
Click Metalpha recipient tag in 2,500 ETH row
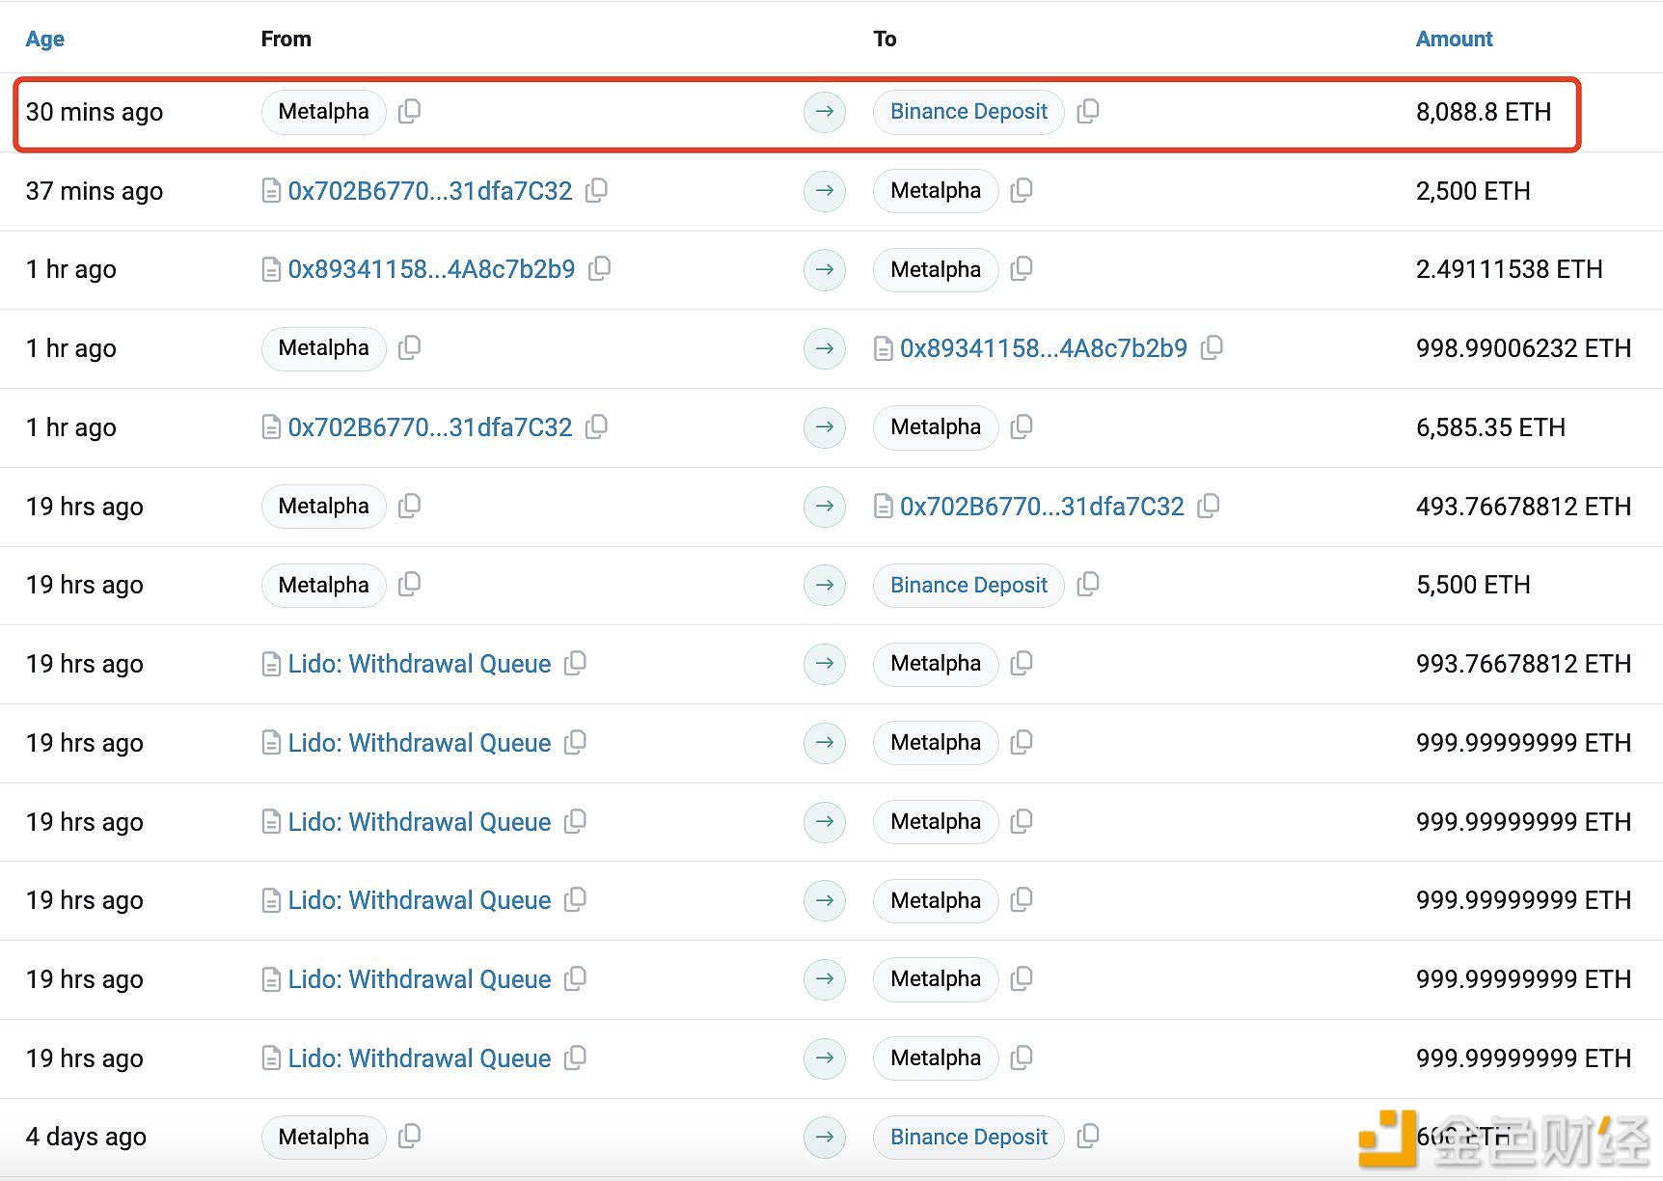pyautogui.click(x=936, y=190)
